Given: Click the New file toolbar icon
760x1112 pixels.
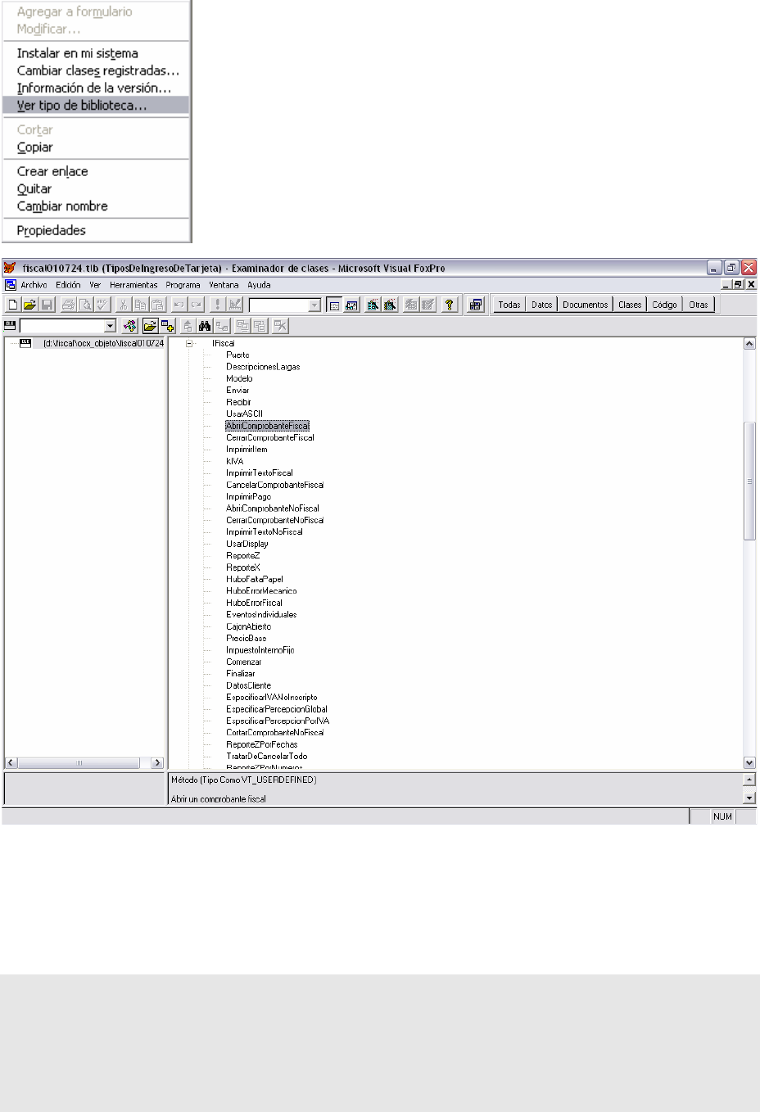Looking at the screenshot, I should click(12, 305).
